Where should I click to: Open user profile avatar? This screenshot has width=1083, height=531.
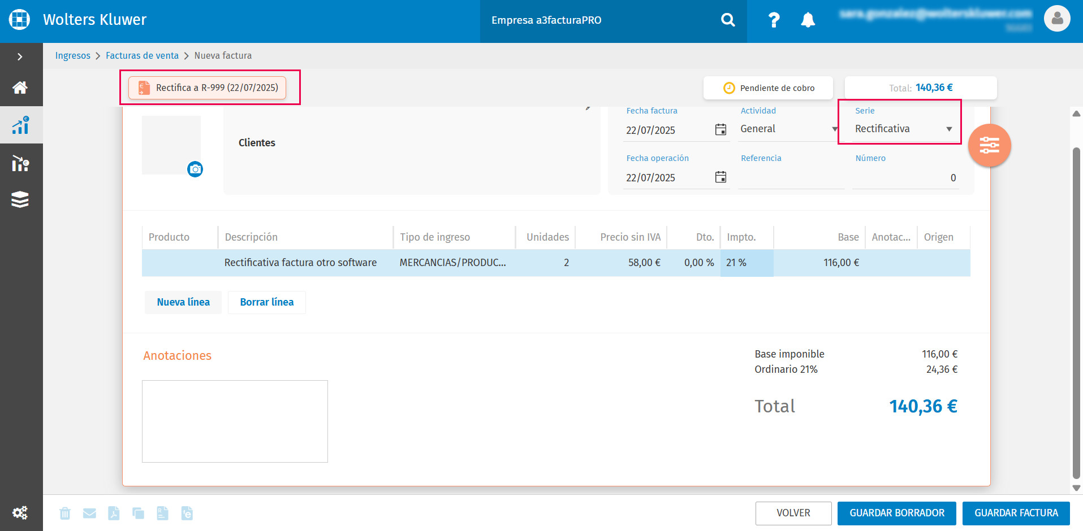tap(1057, 19)
